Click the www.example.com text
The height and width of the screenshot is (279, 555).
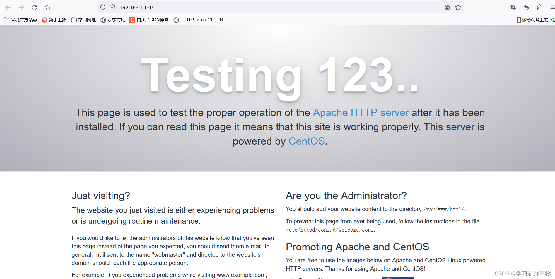coord(241,275)
